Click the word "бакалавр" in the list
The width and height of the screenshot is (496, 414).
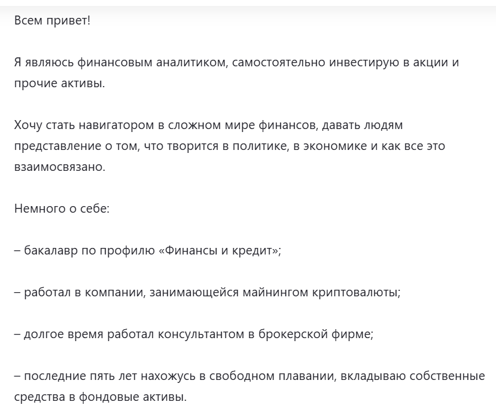(x=51, y=251)
